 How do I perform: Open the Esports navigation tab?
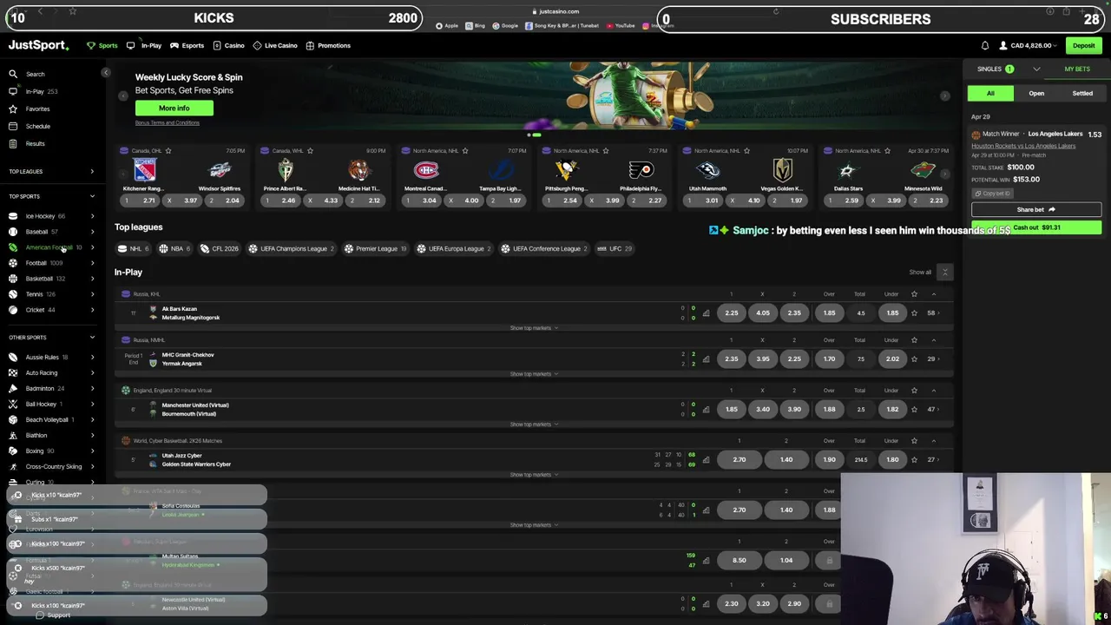pyautogui.click(x=187, y=45)
